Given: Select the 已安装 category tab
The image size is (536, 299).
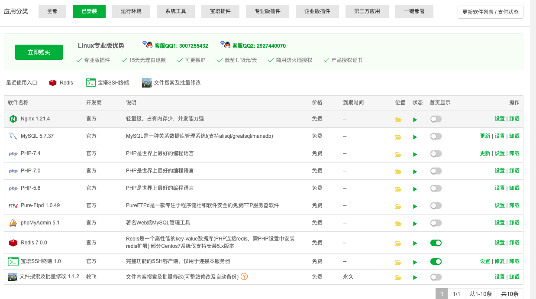Looking at the screenshot, I should click(x=89, y=11).
